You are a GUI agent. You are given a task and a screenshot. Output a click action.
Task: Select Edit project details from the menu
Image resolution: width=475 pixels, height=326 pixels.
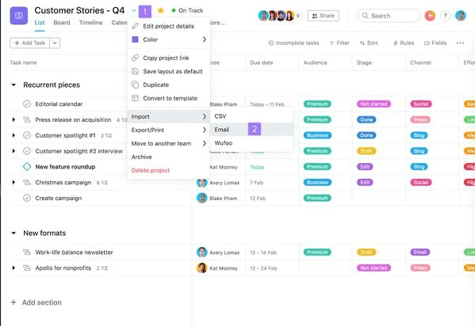[x=168, y=26]
